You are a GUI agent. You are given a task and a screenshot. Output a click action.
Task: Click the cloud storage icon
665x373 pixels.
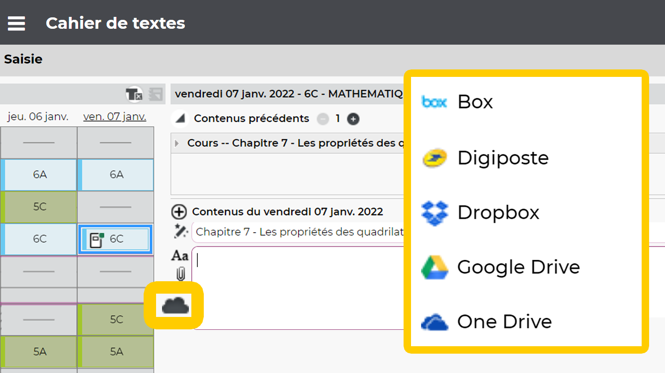[x=175, y=305]
